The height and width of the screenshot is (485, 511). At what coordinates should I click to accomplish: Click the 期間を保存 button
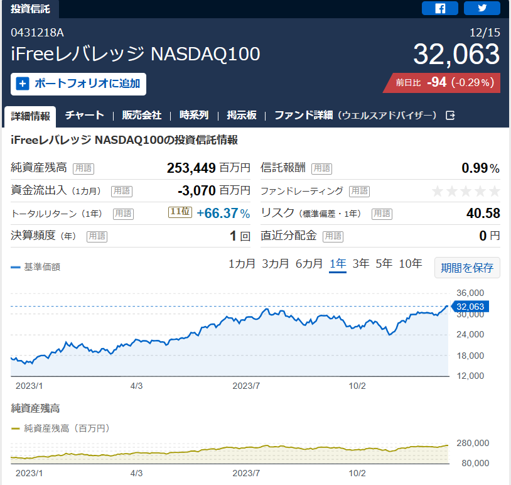[467, 268]
